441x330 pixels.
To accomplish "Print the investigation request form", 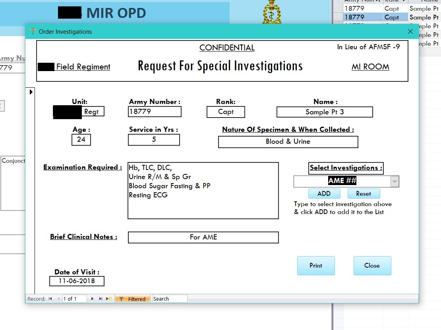I will tap(316, 266).
